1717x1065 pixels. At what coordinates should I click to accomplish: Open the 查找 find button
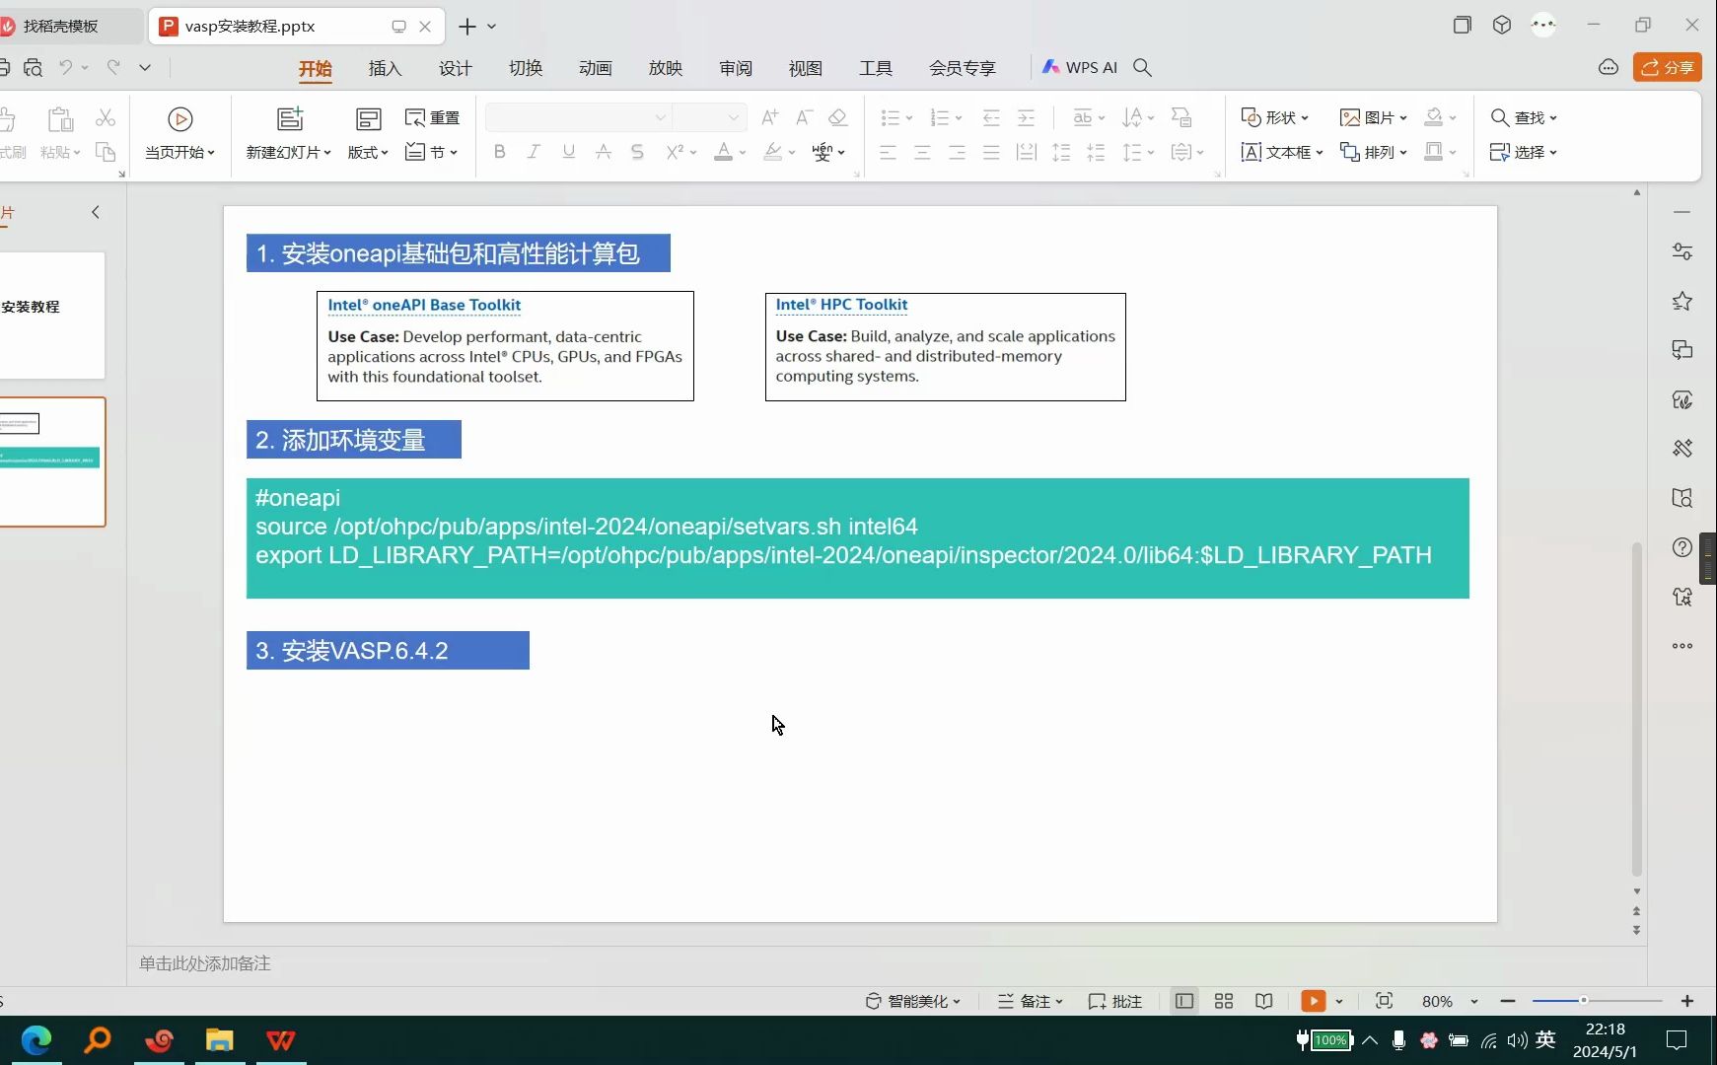click(x=1524, y=117)
